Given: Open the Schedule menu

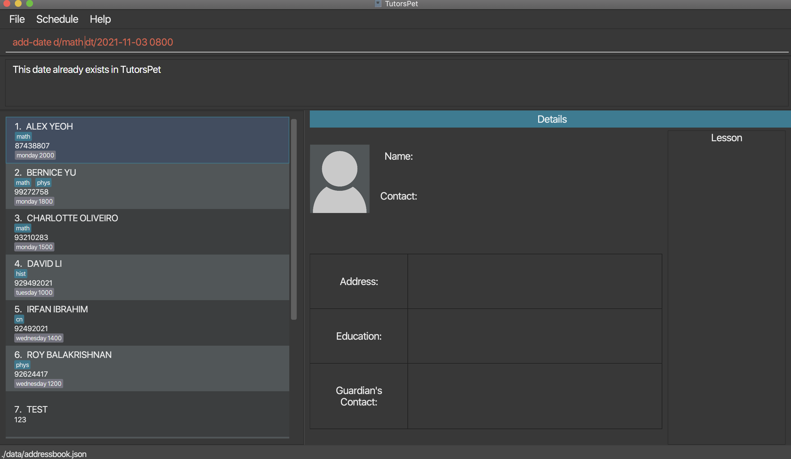Looking at the screenshot, I should (x=57, y=19).
